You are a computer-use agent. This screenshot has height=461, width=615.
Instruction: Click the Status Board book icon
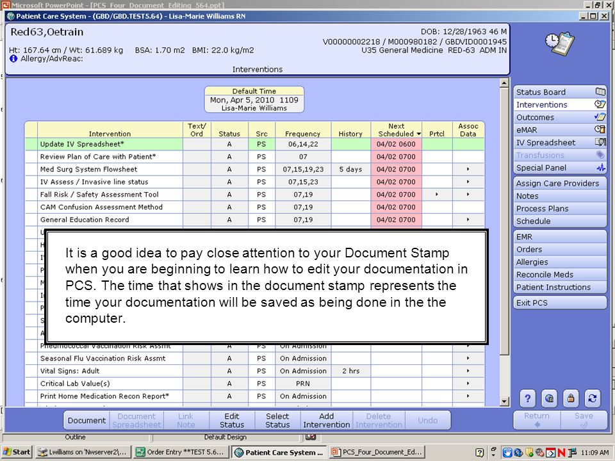pos(600,92)
